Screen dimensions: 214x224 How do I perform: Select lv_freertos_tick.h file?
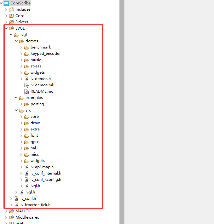(x=35, y=205)
